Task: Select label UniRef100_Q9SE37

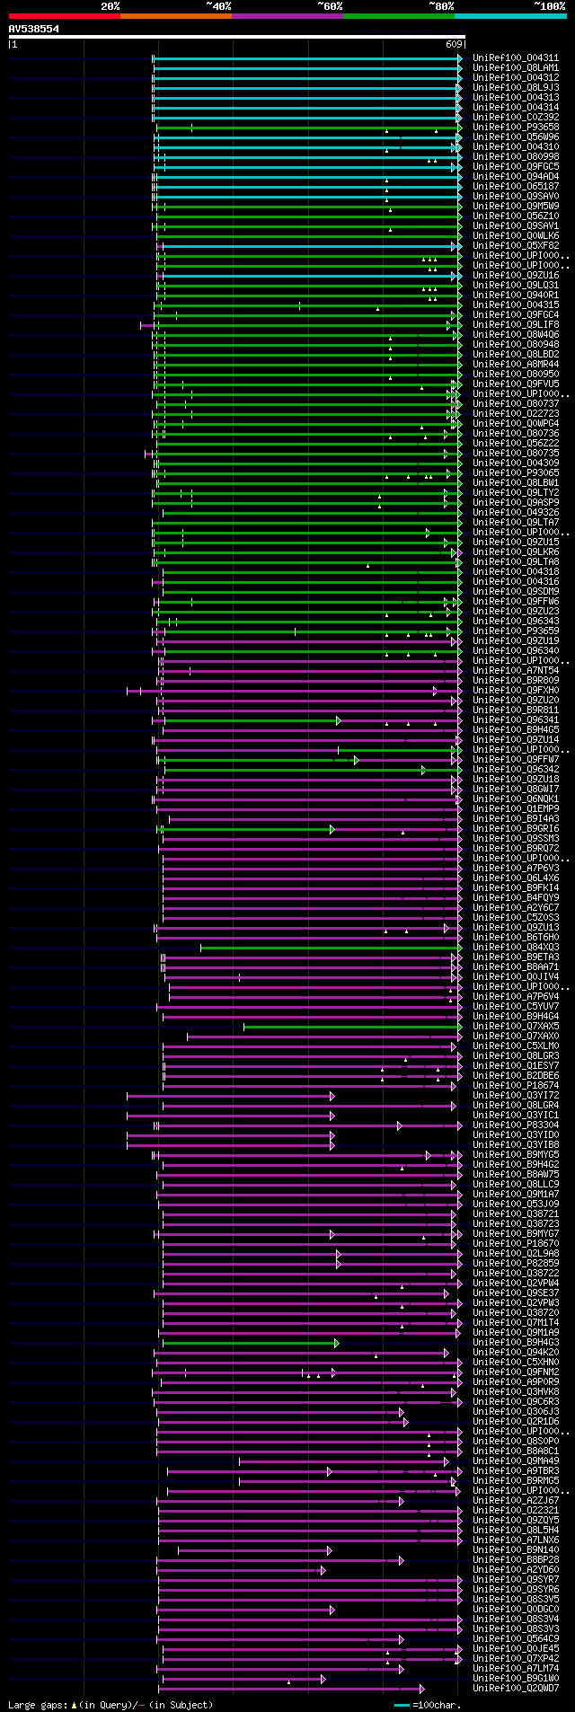Action: coord(516,1293)
